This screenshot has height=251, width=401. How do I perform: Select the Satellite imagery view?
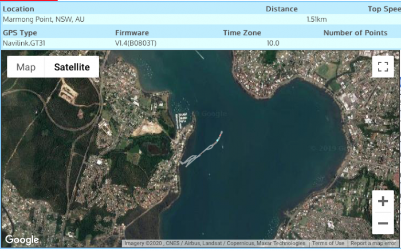72,67
